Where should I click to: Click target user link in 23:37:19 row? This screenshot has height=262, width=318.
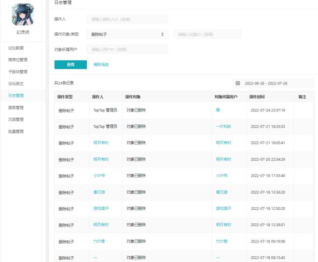tap(218, 110)
